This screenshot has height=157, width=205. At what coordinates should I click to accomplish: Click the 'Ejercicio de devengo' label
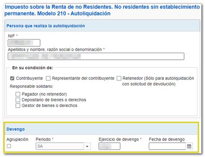pyautogui.click(x=119, y=139)
